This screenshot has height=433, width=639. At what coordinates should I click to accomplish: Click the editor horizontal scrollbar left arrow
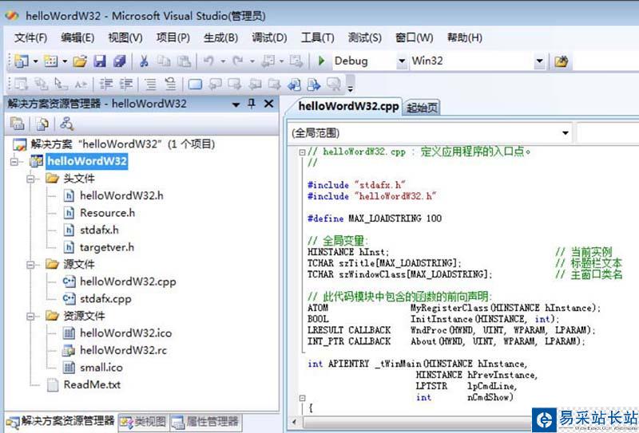294,422
